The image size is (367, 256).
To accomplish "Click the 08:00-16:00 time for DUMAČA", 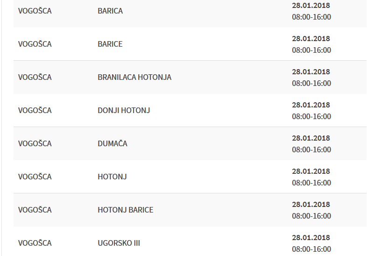I will [x=311, y=149].
